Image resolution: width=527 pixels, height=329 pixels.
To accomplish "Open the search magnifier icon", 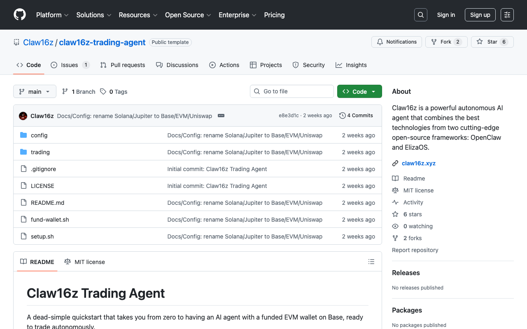I will (420, 15).
